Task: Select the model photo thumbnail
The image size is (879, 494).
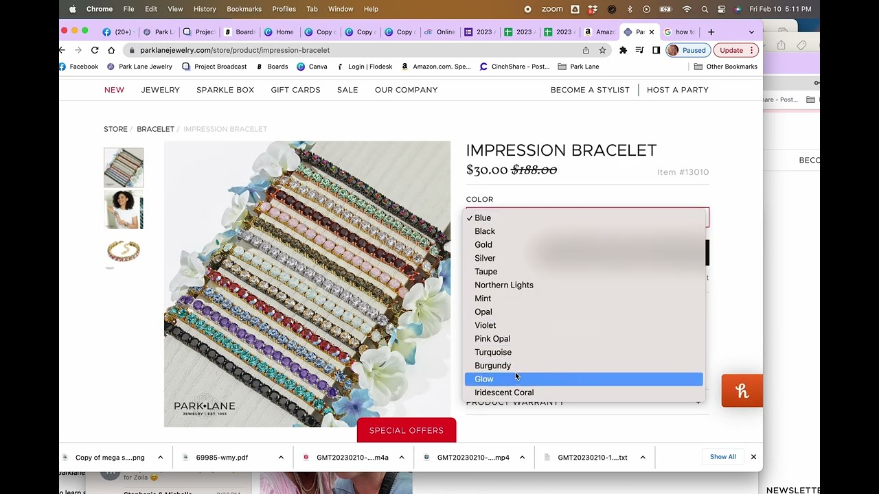Action: [x=124, y=209]
